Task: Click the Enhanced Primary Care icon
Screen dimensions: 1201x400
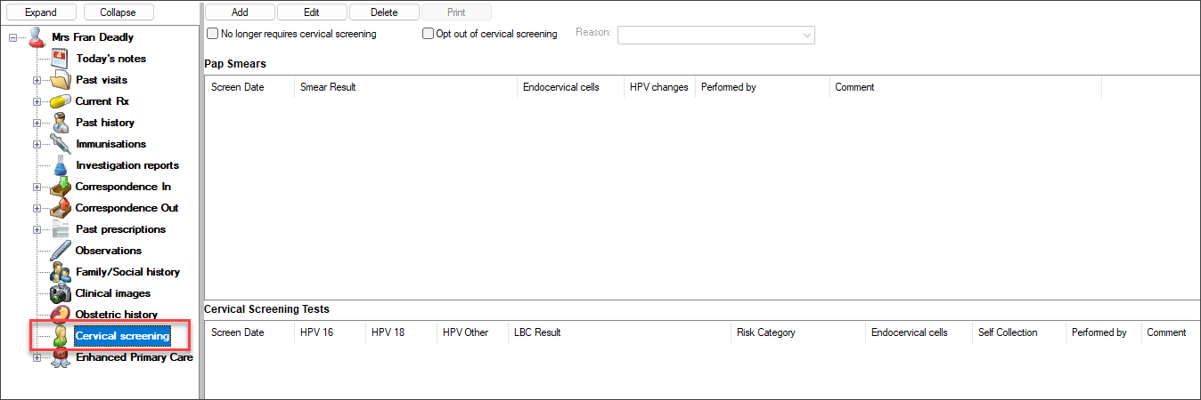Action: (x=60, y=357)
